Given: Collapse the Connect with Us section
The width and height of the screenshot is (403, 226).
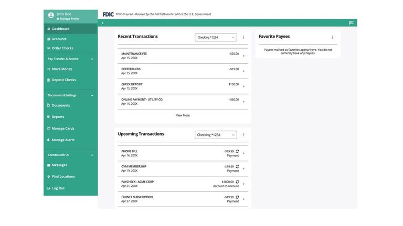Looking at the screenshot, I should [x=92, y=155].
